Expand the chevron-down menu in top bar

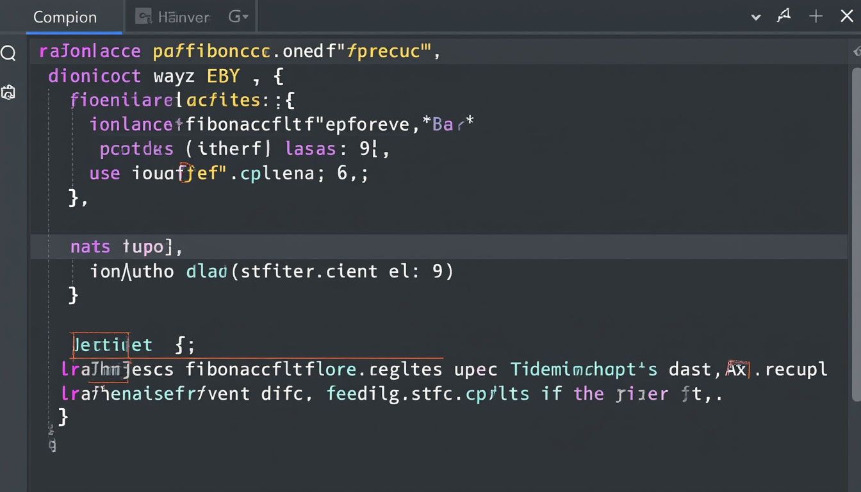(756, 17)
